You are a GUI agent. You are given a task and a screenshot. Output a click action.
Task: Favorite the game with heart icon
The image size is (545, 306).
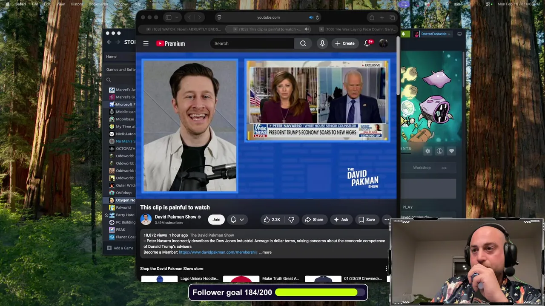pyautogui.click(x=451, y=151)
